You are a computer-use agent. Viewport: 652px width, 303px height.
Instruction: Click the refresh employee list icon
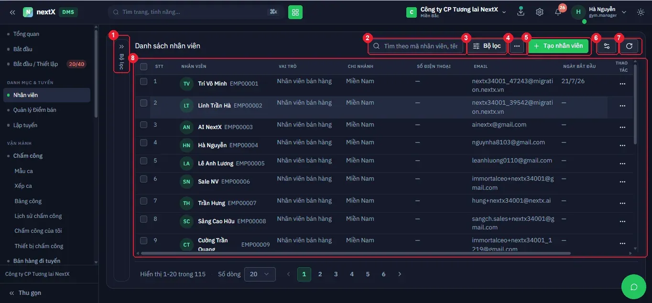pyautogui.click(x=629, y=46)
